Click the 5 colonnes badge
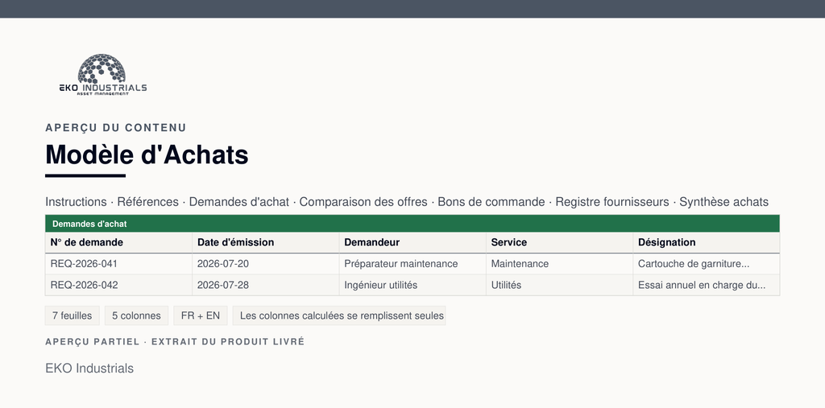825x408 pixels. click(x=136, y=315)
